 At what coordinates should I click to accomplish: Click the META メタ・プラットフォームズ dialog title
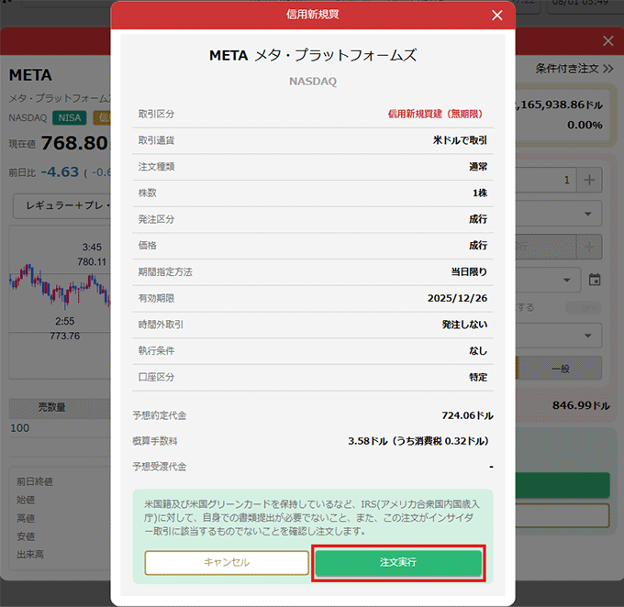(x=313, y=55)
